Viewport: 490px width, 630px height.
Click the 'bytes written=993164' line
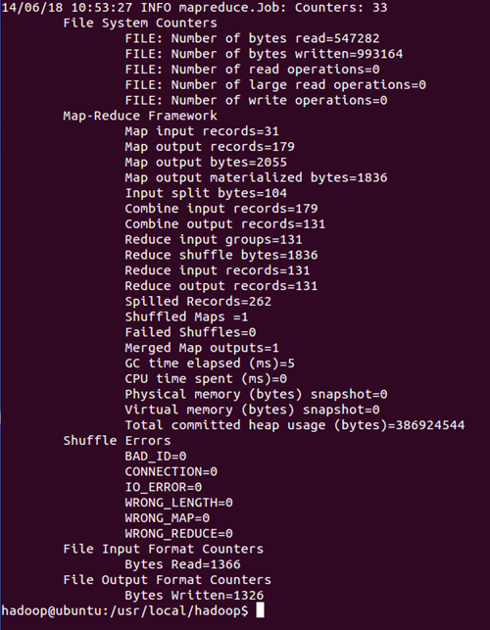click(x=264, y=54)
